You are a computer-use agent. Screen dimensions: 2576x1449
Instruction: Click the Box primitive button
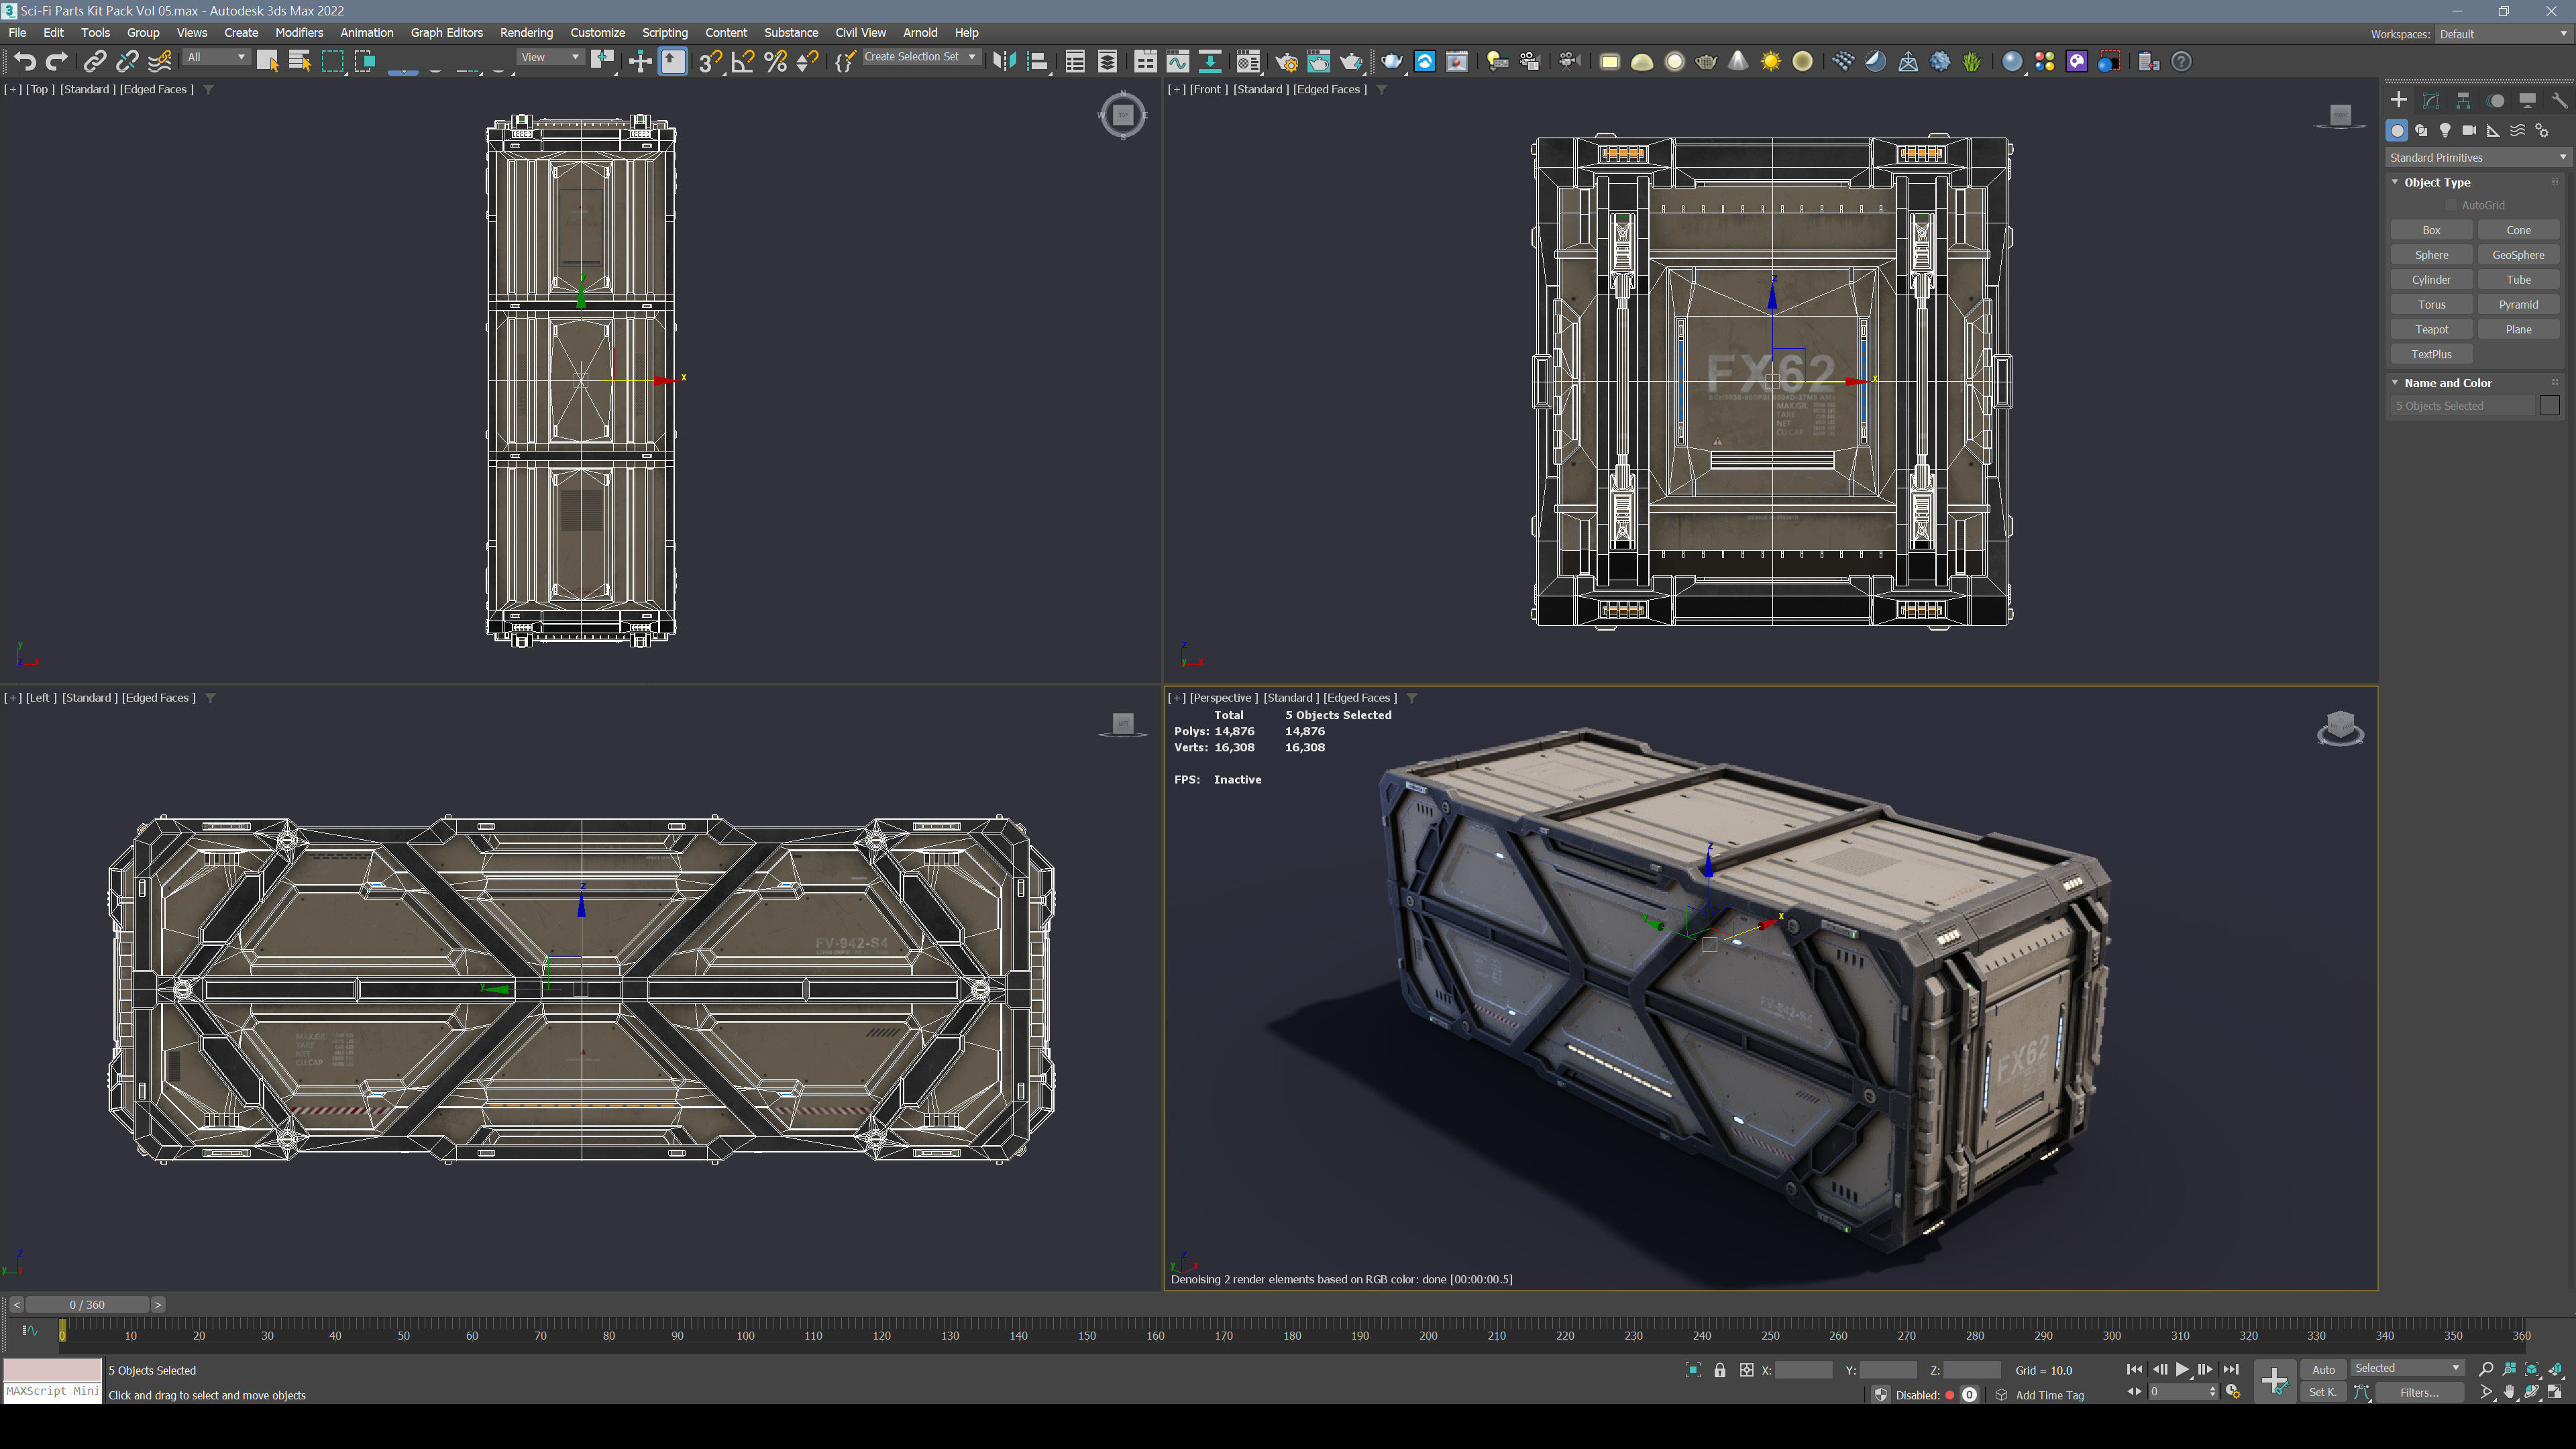tap(2431, 230)
